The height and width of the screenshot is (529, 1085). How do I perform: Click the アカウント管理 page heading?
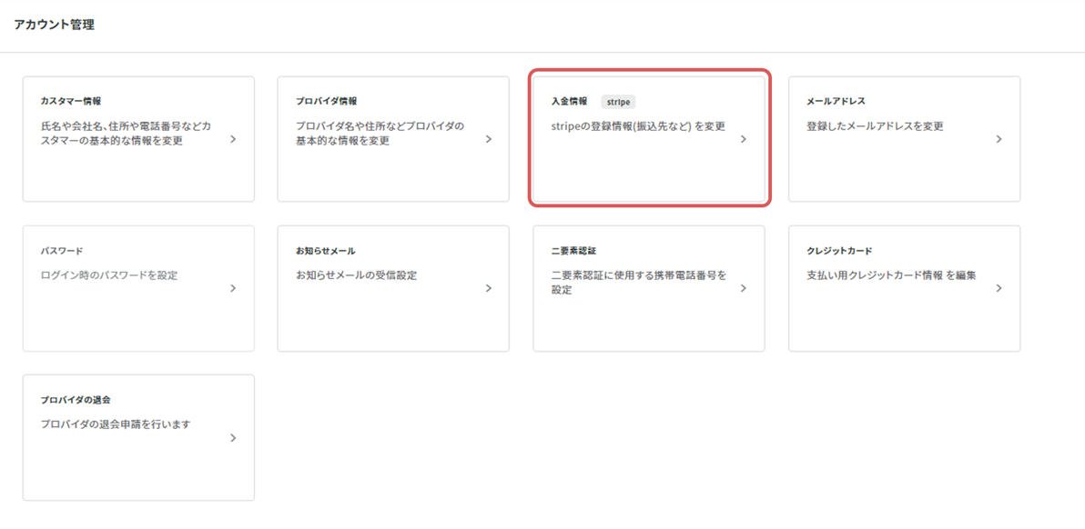54,25
